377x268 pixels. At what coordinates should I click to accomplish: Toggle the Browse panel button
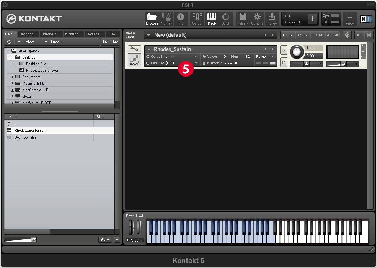pyautogui.click(x=152, y=19)
